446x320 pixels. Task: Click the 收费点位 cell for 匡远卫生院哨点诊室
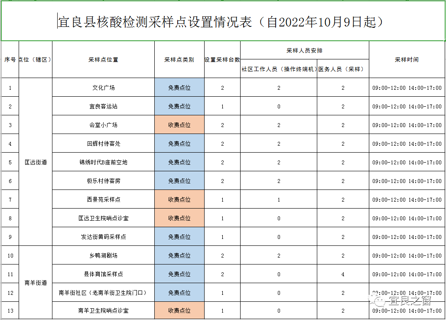tap(179, 218)
